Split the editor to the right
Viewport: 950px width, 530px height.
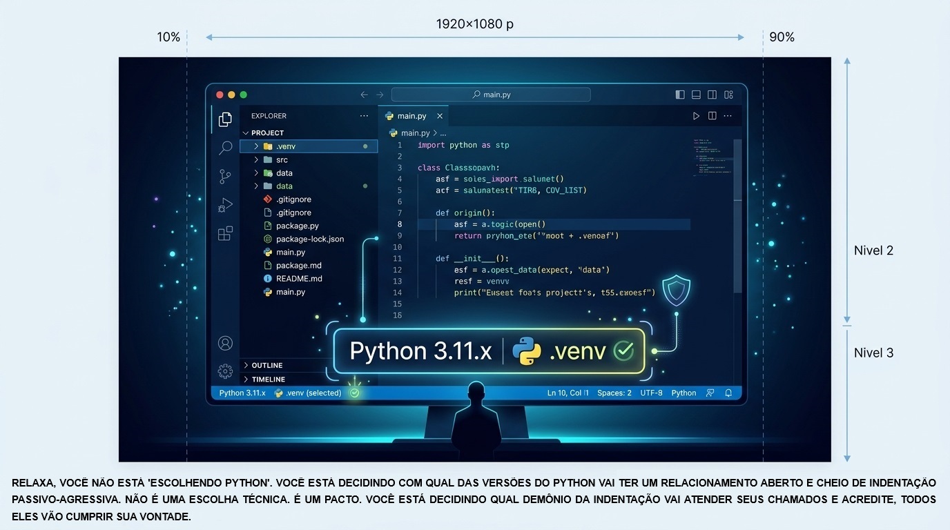tap(712, 116)
